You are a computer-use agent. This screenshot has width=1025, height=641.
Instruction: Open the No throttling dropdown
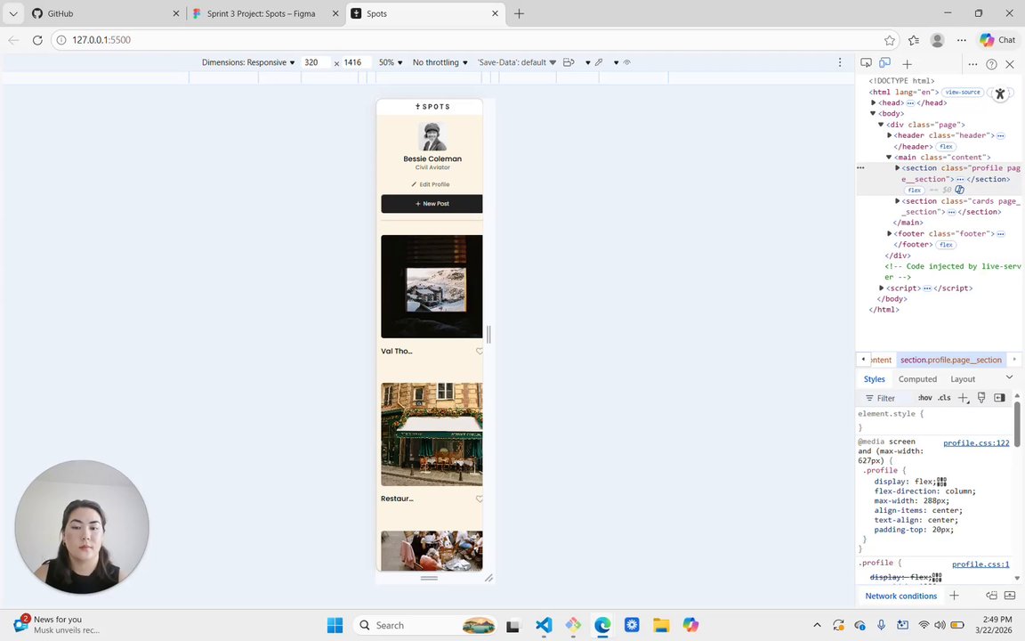440,62
